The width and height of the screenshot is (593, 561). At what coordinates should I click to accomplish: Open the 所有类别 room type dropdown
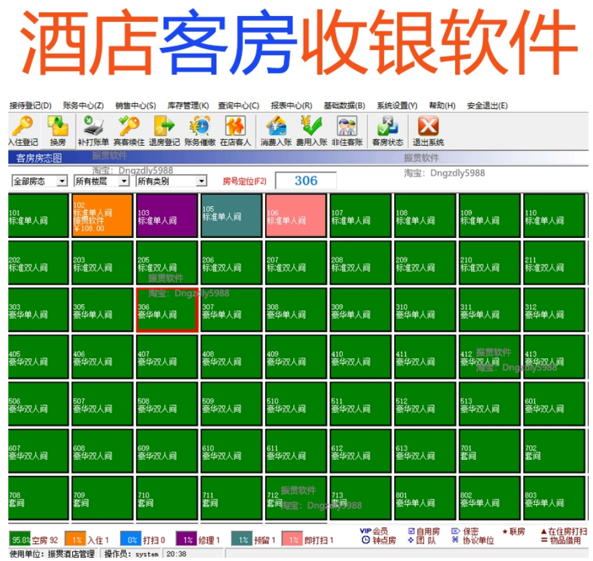coord(171,181)
